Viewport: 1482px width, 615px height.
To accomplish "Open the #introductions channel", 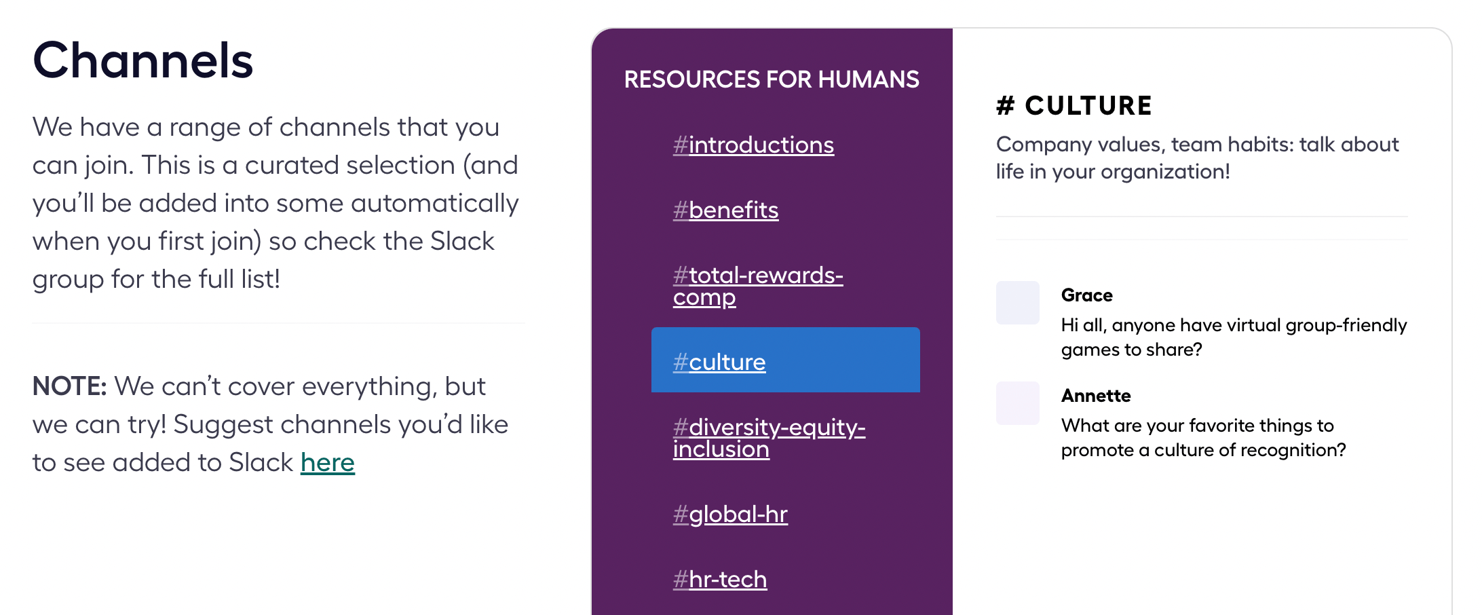I will (753, 145).
